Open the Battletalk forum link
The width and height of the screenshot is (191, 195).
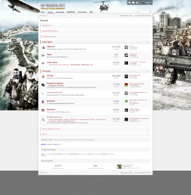coord(51,101)
